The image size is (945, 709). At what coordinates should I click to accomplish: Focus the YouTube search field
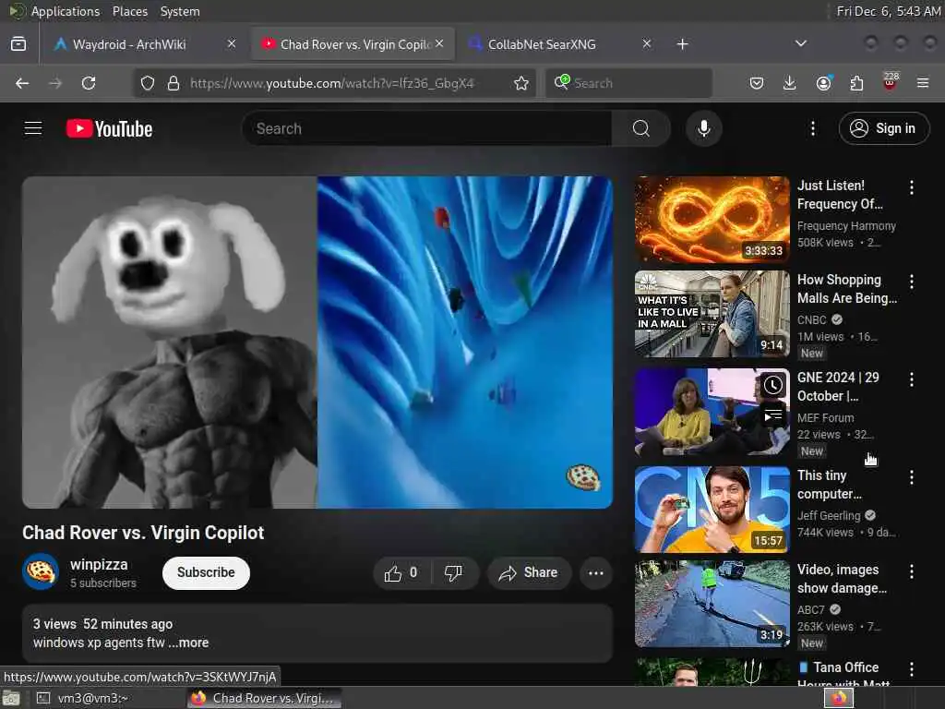coord(426,128)
